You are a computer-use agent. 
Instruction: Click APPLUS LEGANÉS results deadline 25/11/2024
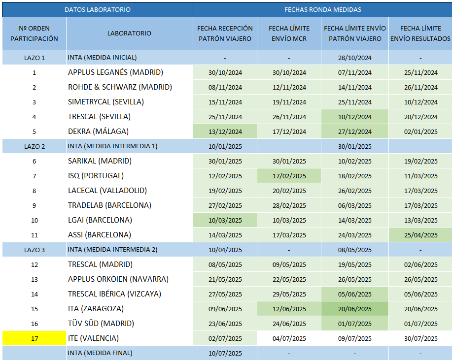click(420, 72)
